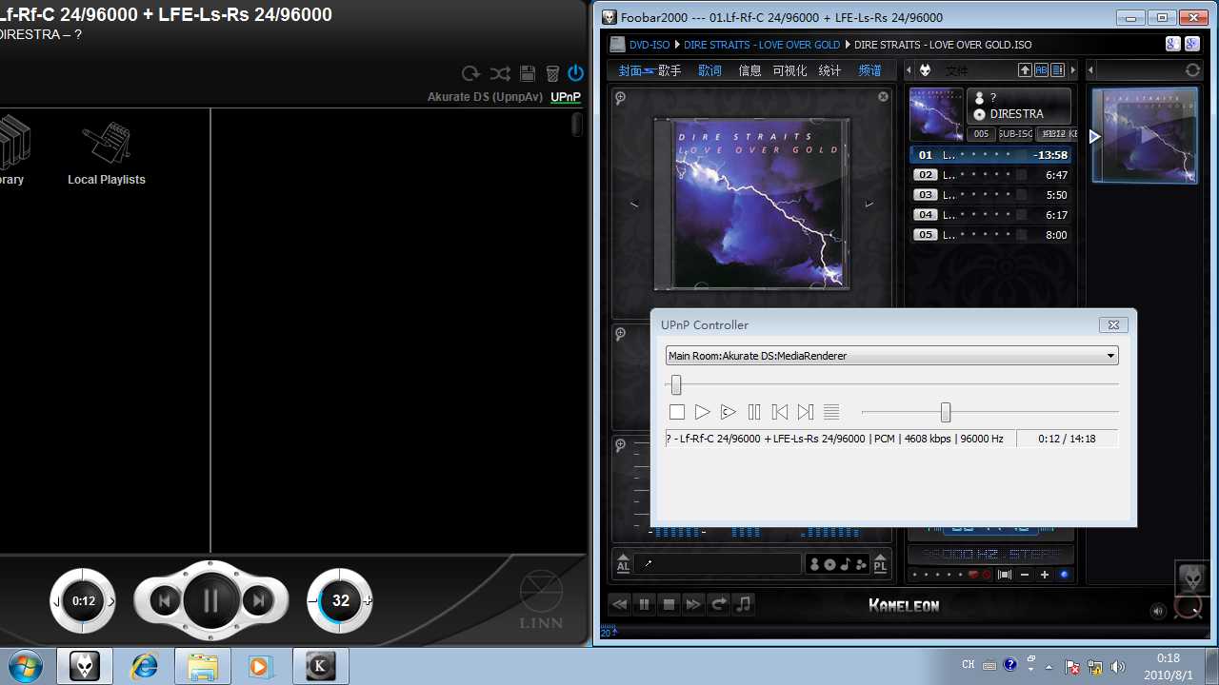Image resolution: width=1219 pixels, height=685 pixels.
Task: Click volume plus on the 32 dial
Action: click(368, 600)
